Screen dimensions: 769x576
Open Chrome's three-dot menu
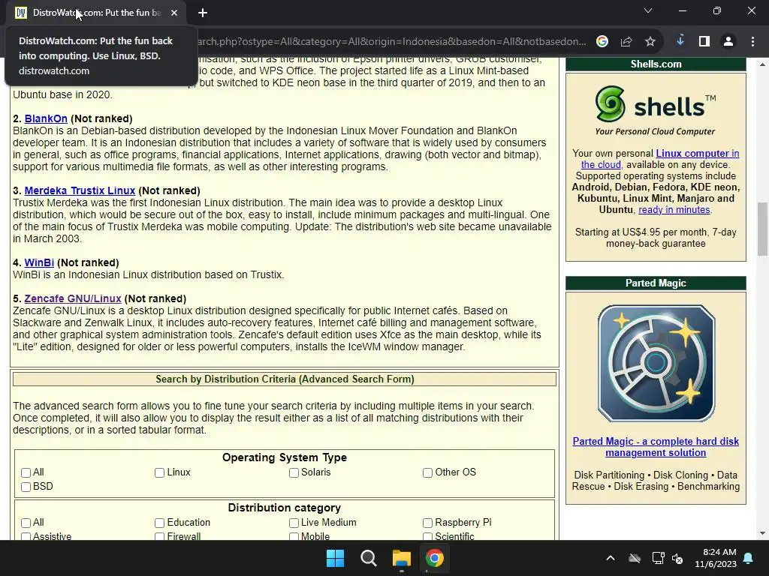pos(752,42)
